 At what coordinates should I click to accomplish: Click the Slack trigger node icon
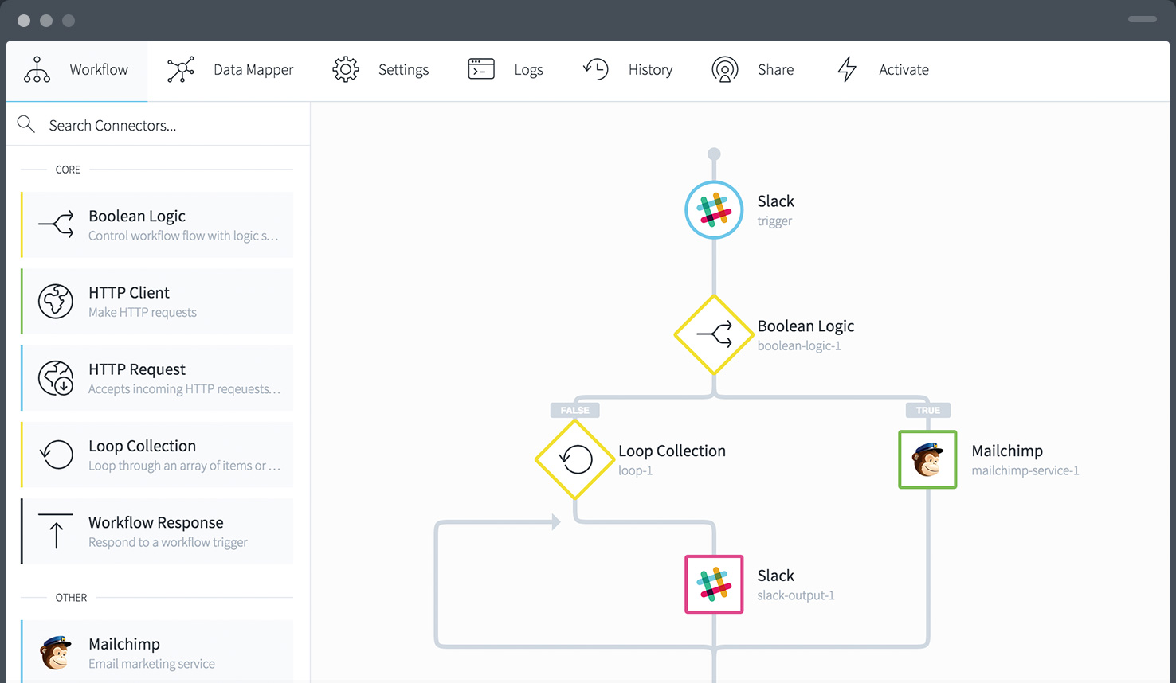pos(714,210)
